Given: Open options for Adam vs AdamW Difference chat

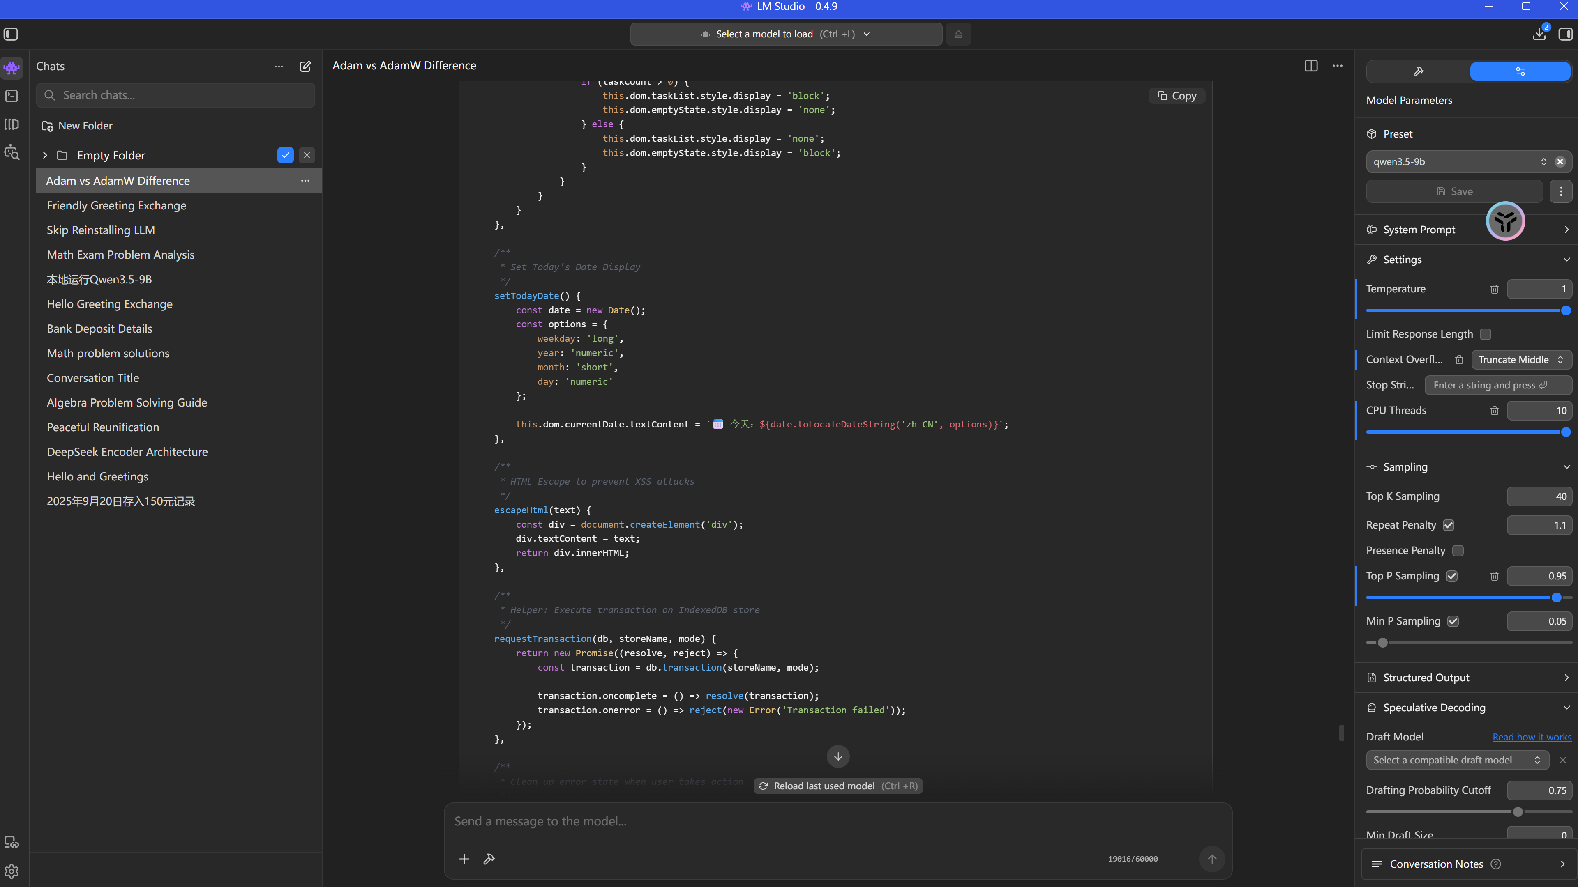Looking at the screenshot, I should coord(305,181).
